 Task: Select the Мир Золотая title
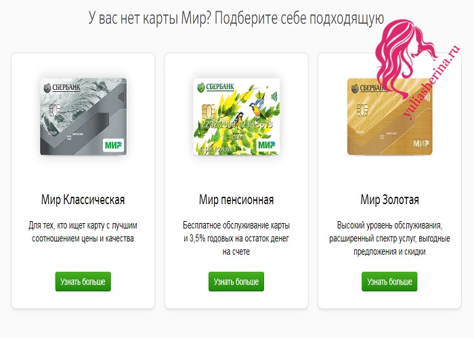click(389, 200)
